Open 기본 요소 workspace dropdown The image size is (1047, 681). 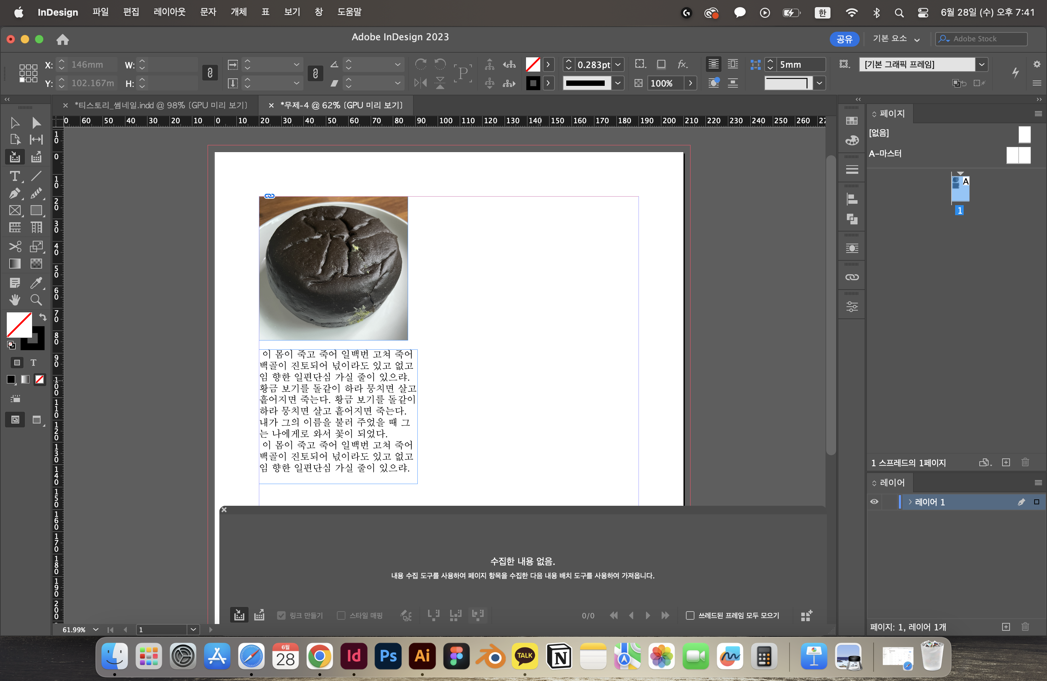click(x=896, y=39)
